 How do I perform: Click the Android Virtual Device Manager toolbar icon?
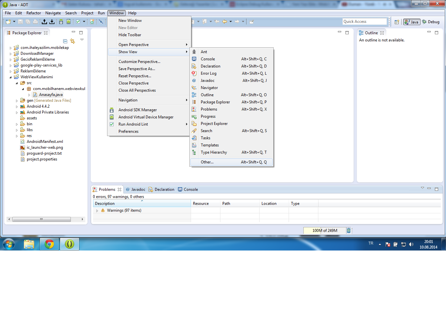point(69,22)
